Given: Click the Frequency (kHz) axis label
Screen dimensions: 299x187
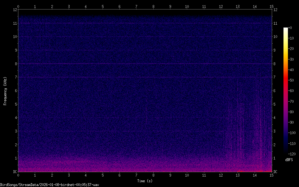Looking at the screenshot, I should click(5, 90).
